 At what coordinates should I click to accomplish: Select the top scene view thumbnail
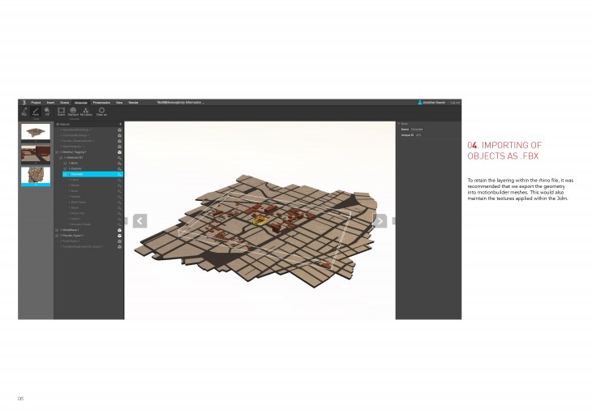pyautogui.click(x=35, y=131)
